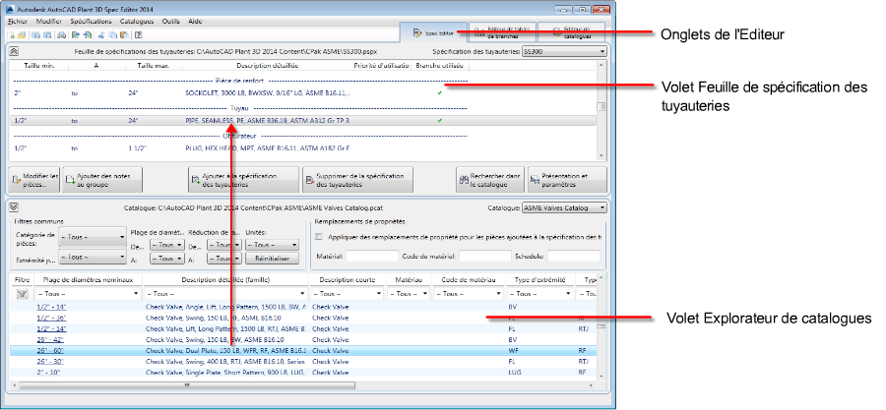Enable Appliquer des remplacements de propriété checkbox
886x410 pixels.
319,237
